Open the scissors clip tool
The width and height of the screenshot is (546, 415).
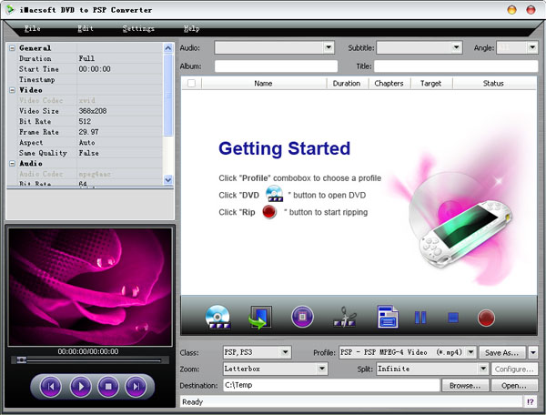click(x=345, y=317)
